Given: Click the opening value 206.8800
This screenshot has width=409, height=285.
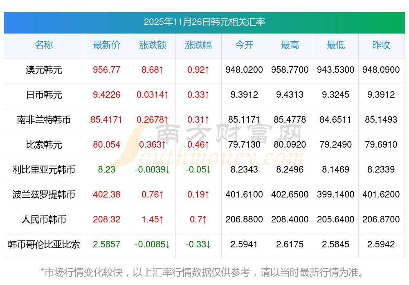Looking at the screenshot, I should pos(244,219).
